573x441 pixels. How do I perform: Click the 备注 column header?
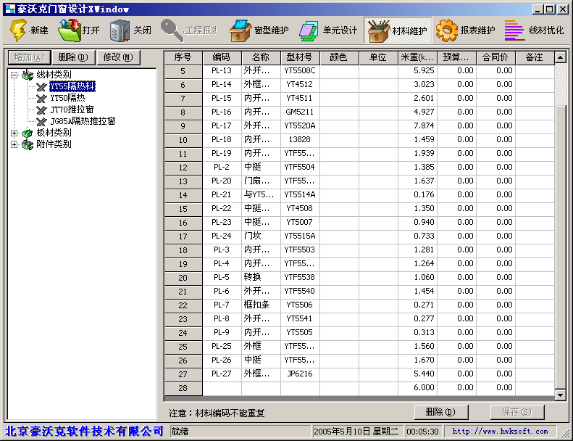click(x=535, y=57)
